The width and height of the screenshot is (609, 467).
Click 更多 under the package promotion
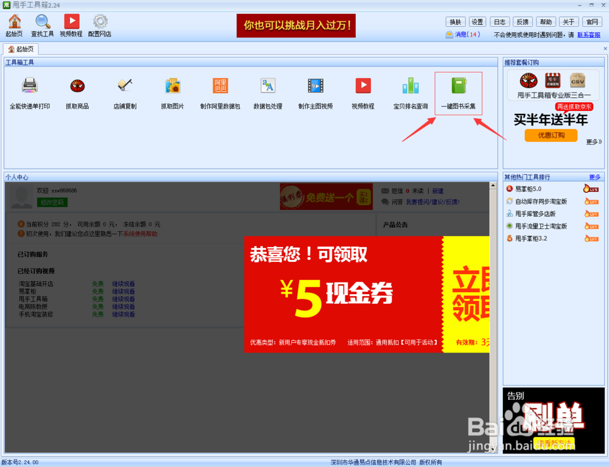point(593,142)
